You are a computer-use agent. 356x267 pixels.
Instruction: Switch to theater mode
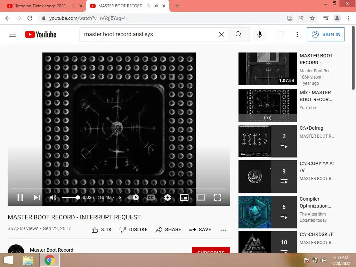coord(201,197)
